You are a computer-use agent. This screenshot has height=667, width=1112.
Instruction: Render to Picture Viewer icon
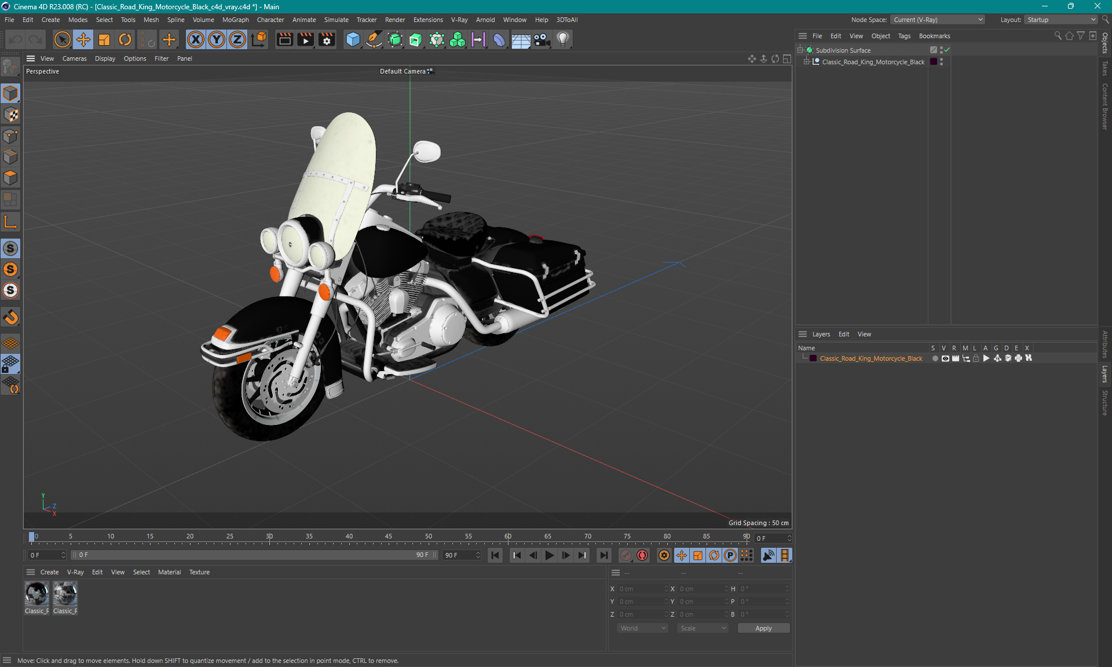[305, 39]
